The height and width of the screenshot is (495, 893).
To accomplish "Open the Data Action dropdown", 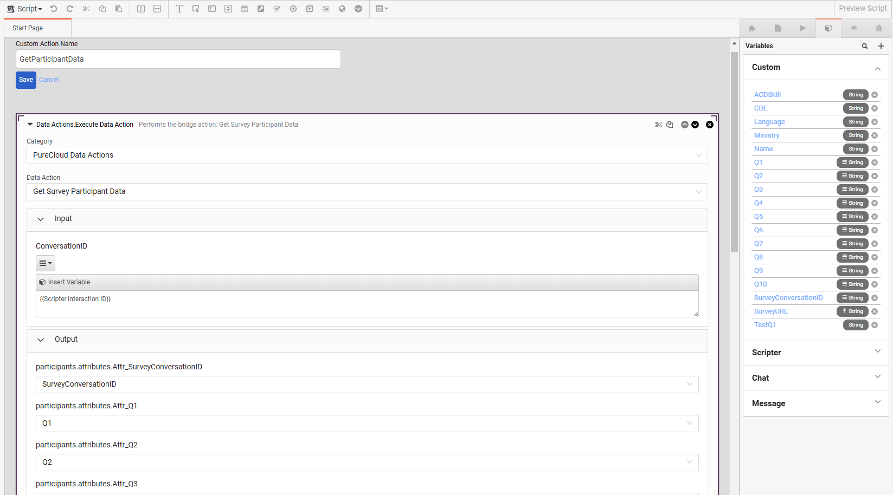I will tap(367, 192).
